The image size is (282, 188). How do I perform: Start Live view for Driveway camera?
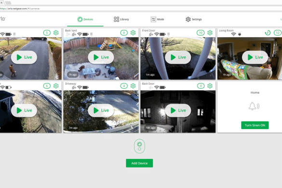pyautogui.click(x=101, y=110)
